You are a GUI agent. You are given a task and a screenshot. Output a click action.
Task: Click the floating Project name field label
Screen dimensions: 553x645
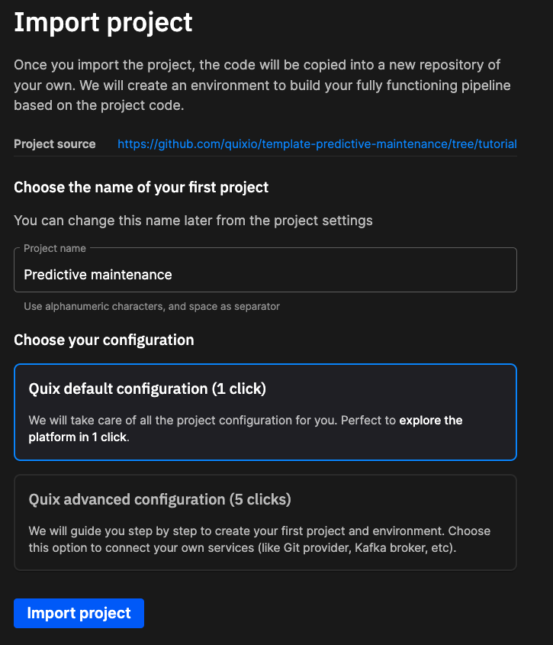pos(55,248)
